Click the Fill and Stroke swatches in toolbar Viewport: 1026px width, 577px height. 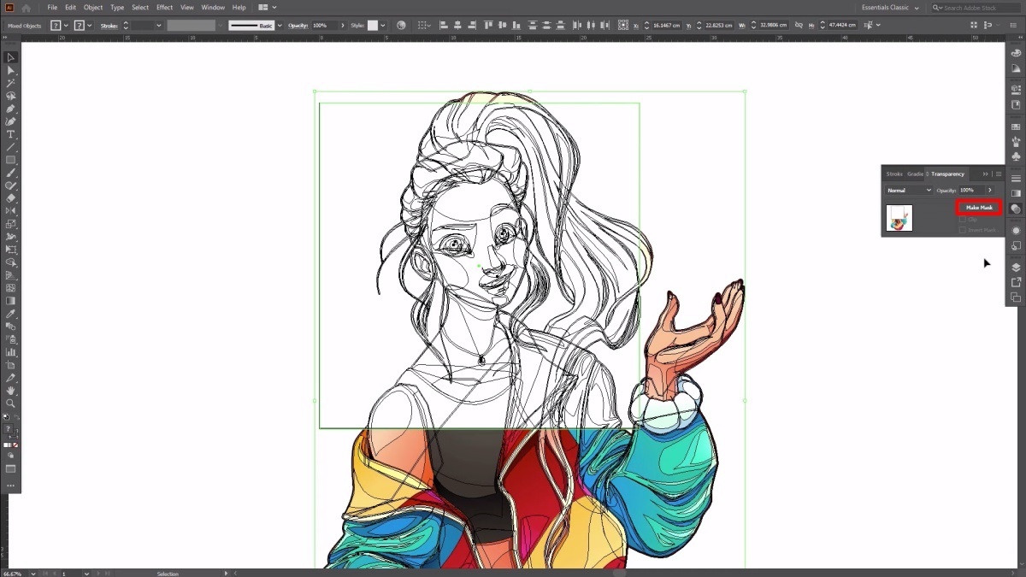9,431
